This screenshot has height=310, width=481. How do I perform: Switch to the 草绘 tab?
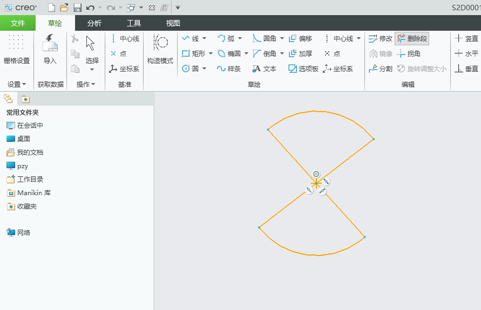coord(55,23)
